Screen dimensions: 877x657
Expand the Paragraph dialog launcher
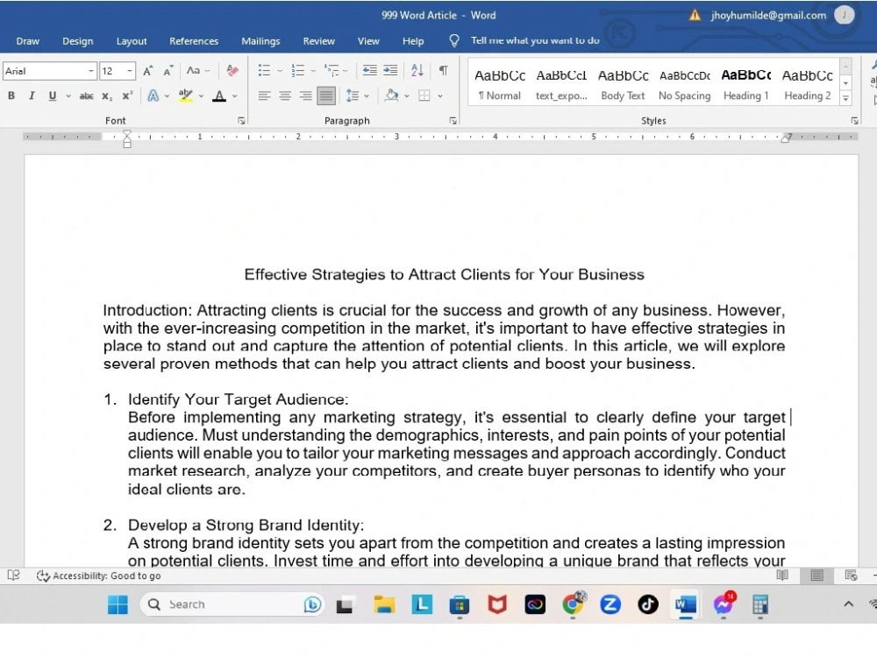pyautogui.click(x=453, y=121)
